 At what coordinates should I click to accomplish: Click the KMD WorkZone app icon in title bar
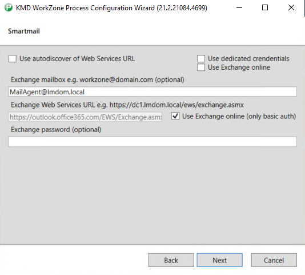coord(9,8)
